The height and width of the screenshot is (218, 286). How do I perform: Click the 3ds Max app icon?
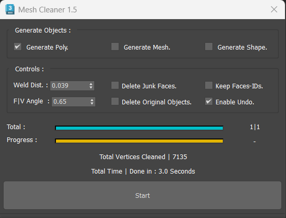(x=10, y=9)
